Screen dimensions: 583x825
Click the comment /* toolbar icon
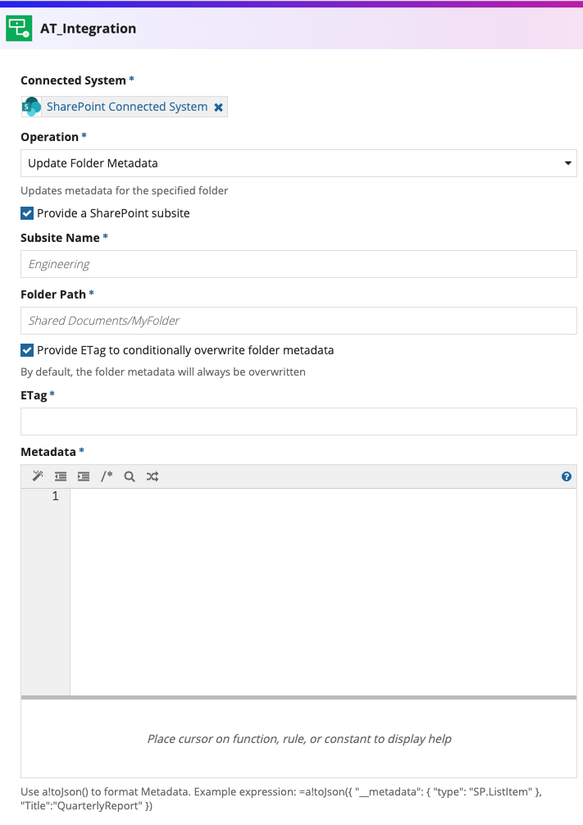click(x=107, y=476)
